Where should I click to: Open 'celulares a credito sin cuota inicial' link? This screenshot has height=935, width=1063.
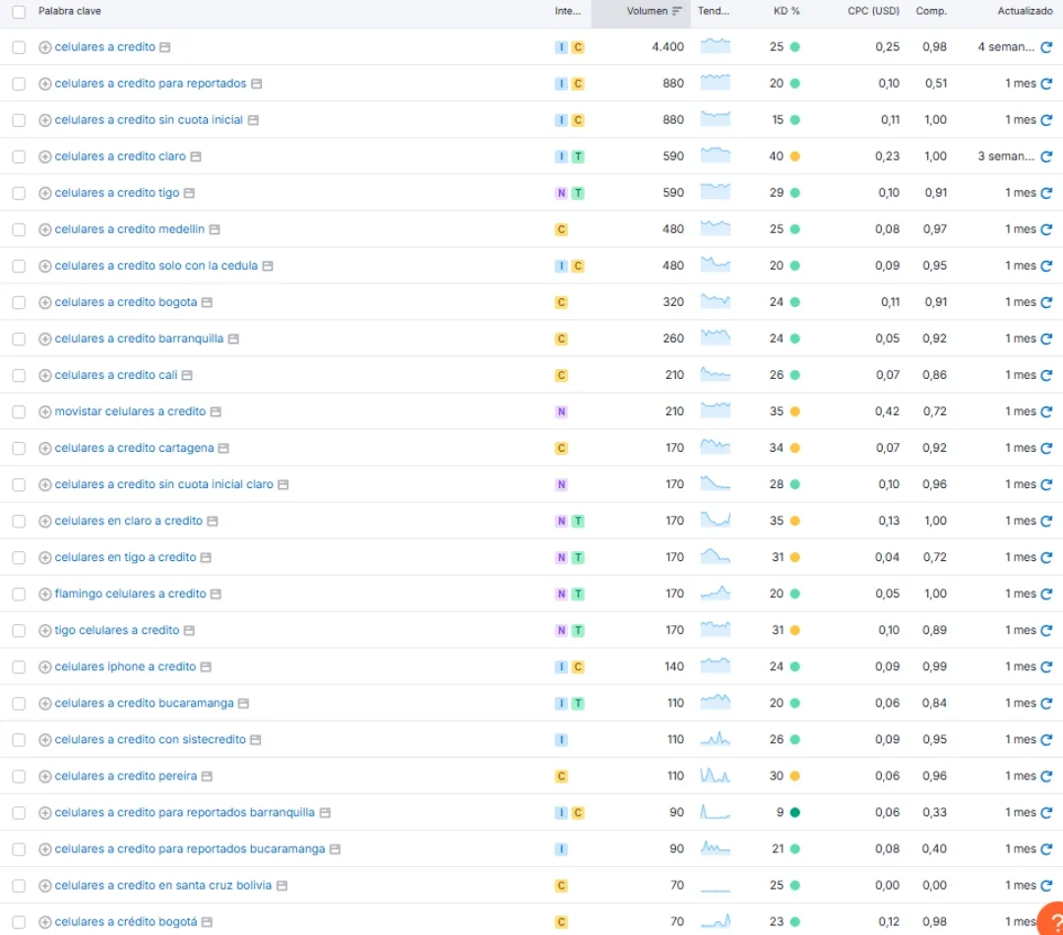pyautogui.click(x=149, y=120)
